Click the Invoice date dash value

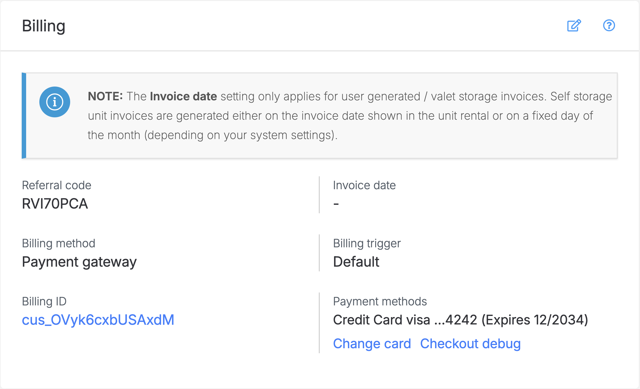point(336,204)
